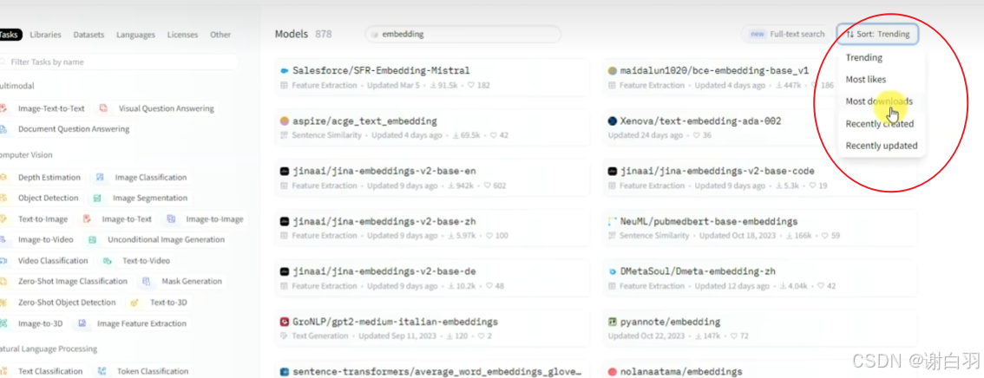
Task: Pick Most downloads from sort menu
Action: 878,101
